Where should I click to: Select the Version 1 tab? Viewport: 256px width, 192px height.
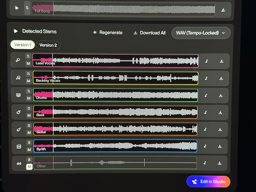[22, 45]
